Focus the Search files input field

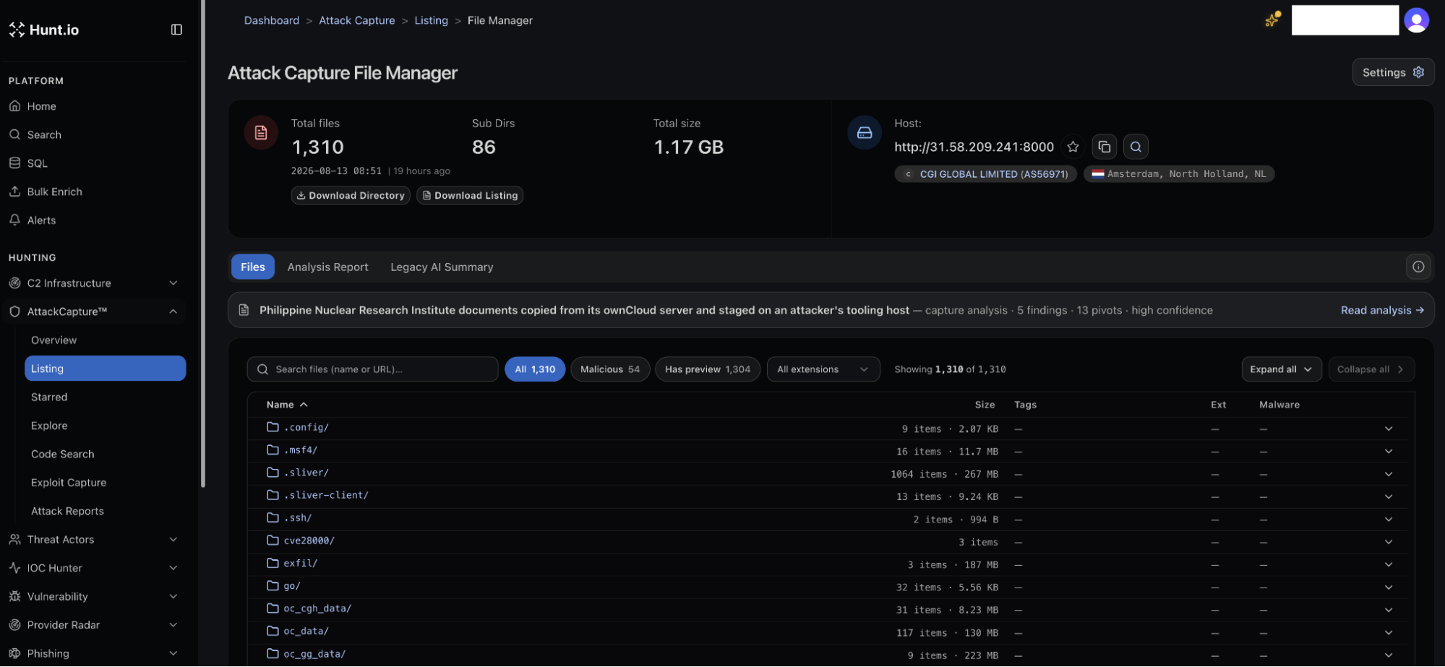point(373,369)
